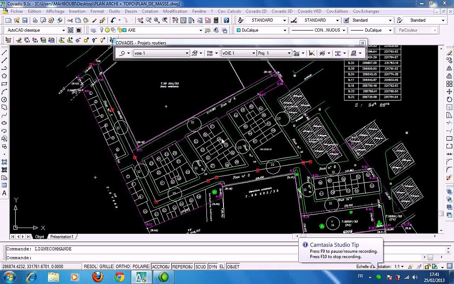Open Chrome from the taskbar
Screen dimensions: 454x284
click(x=119, y=277)
